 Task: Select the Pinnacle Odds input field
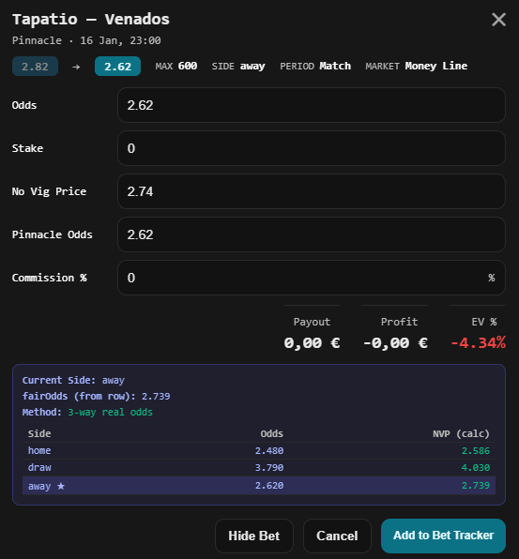(x=312, y=234)
